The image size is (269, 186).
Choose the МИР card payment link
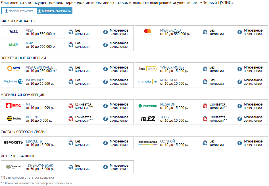click(x=29, y=43)
